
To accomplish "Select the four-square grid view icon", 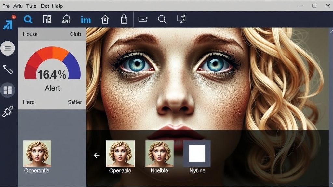I will [8, 90].
